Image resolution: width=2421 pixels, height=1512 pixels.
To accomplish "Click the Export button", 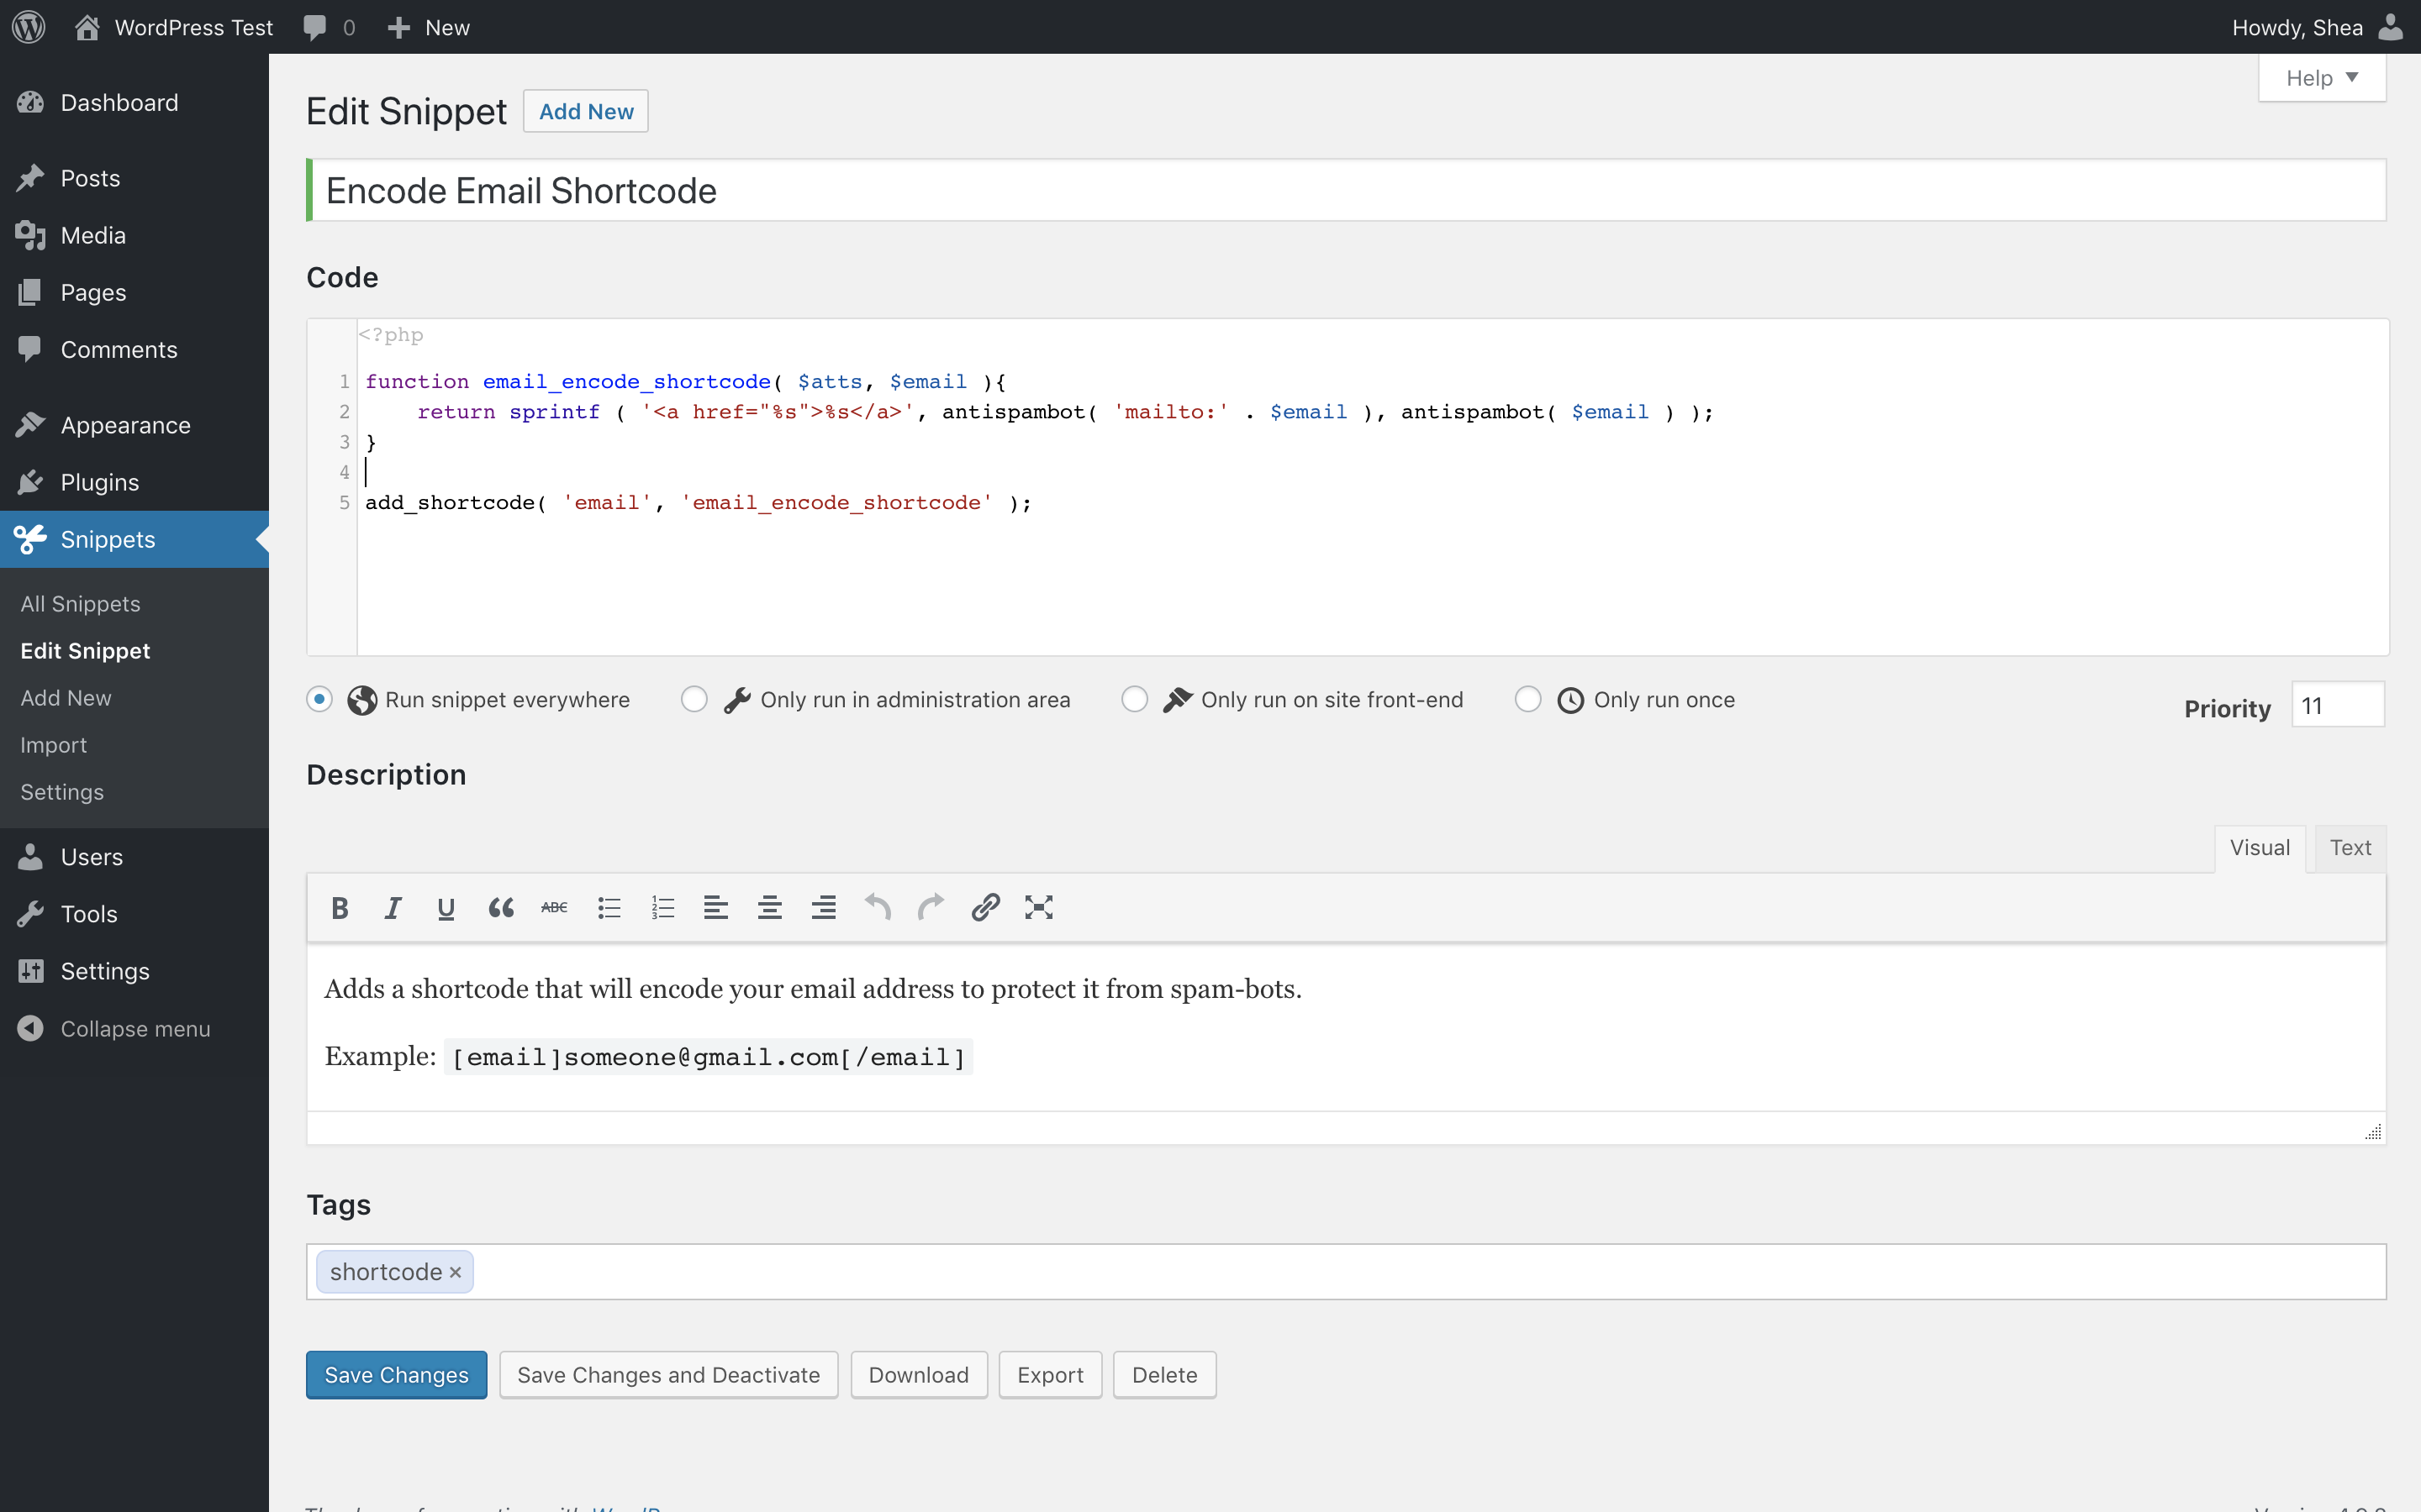I will (1049, 1374).
